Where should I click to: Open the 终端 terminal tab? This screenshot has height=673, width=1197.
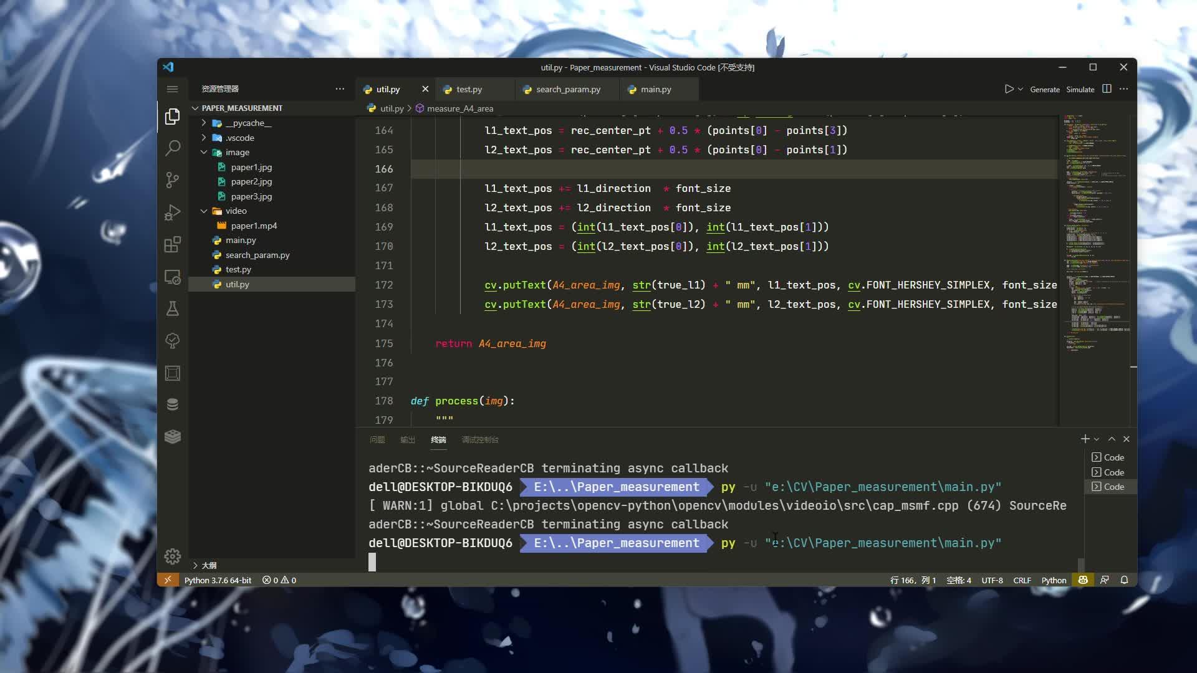click(439, 439)
